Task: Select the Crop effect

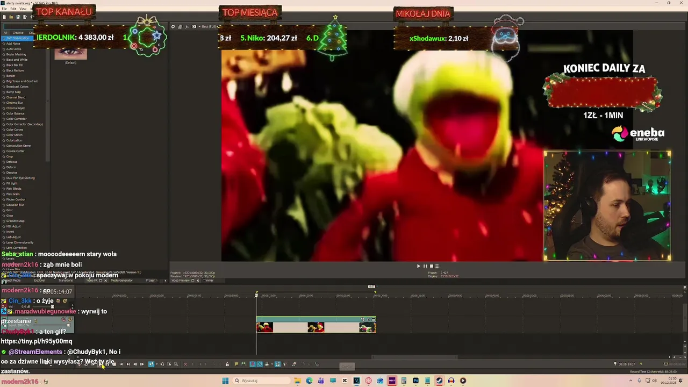Action: pos(9,156)
